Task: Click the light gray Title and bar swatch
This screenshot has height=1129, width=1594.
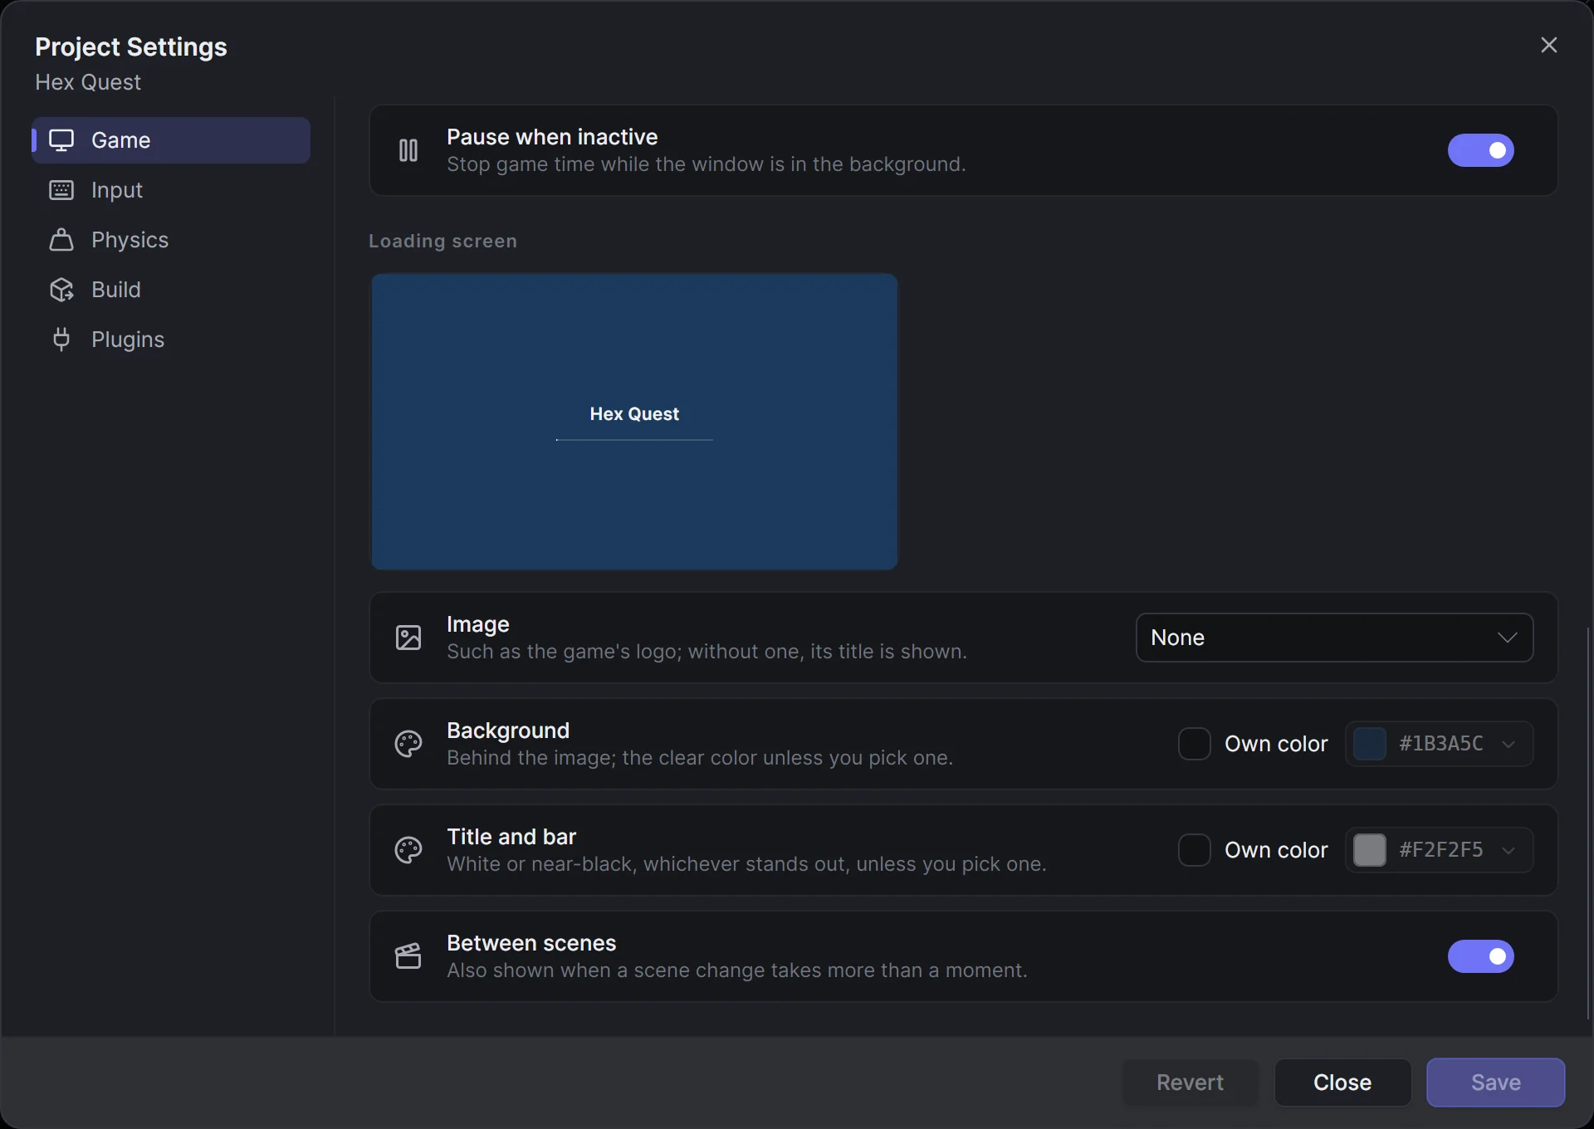Action: (1370, 850)
